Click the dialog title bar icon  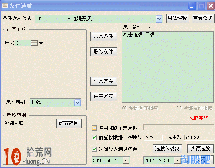5,6
